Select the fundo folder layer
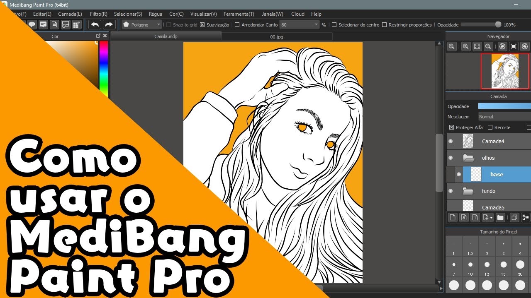531x298 pixels. point(489,191)
